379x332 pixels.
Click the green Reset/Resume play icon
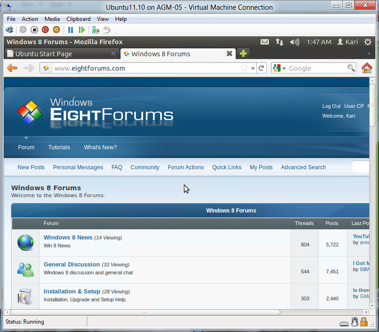click(x=82, y=30)
